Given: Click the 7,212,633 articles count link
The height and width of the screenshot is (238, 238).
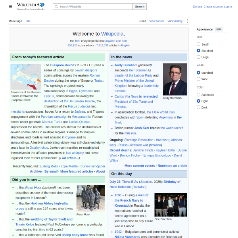Looking at the screenshot, I should click(102, 45).
